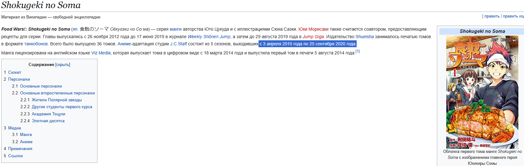Go to section '2 Персонажи'
The height and width of the screenshot is (166, 524).
click(17, 79)
